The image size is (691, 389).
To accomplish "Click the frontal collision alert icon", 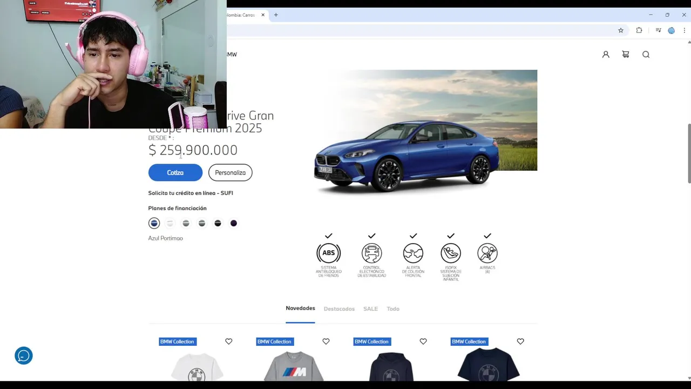I will (x=413, y=253).
